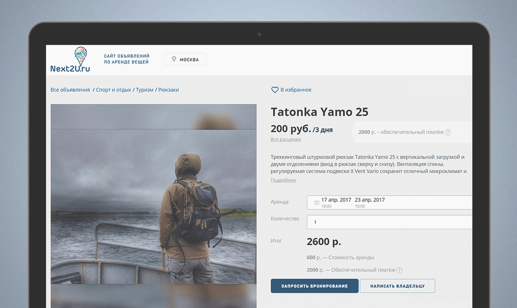This screenshot has height=308, width=517.
Task: Open the Все объявления breadcrumb link
Action: pos(70,90)
